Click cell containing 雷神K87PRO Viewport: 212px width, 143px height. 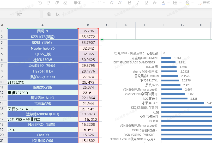43,93
